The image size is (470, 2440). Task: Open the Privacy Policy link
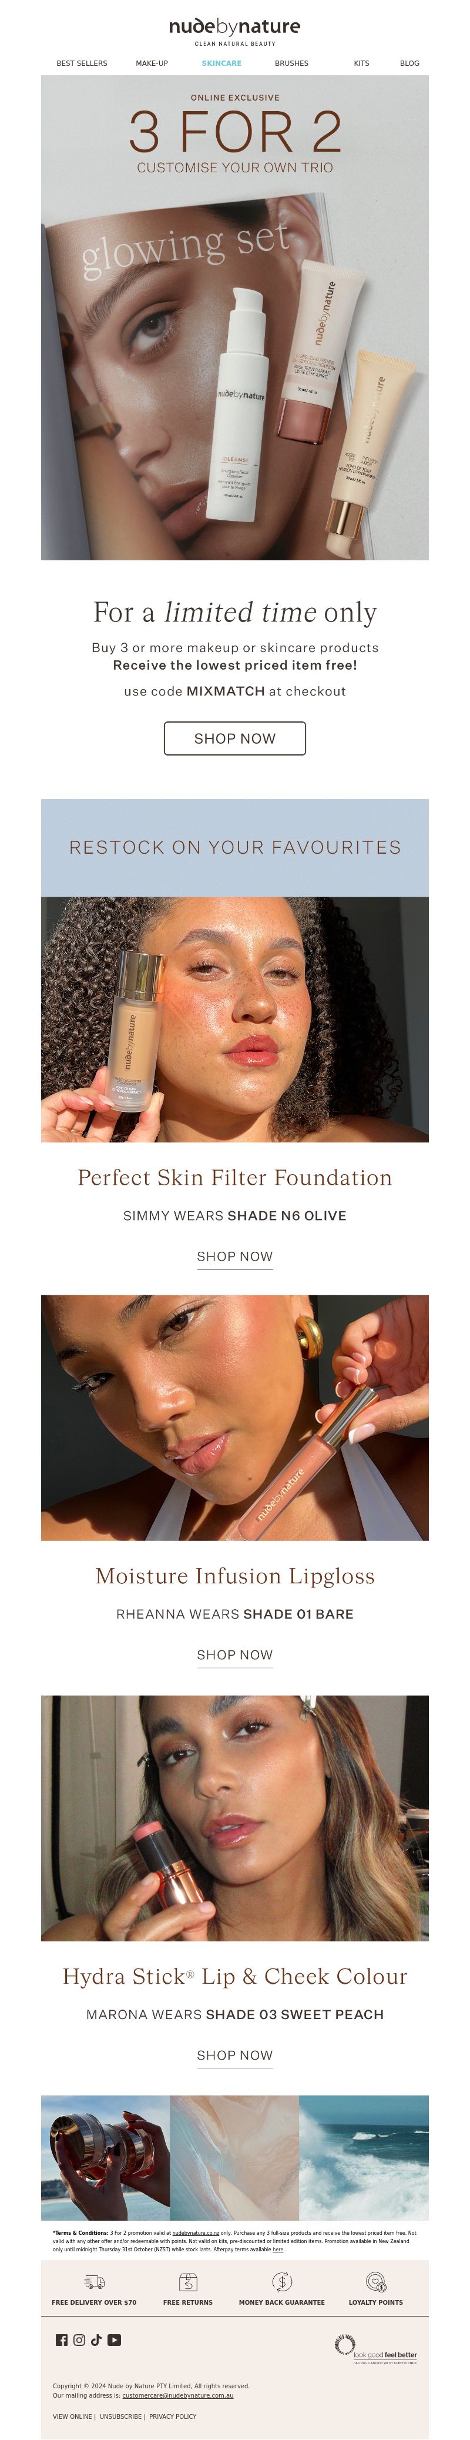tap(173, 2416)
